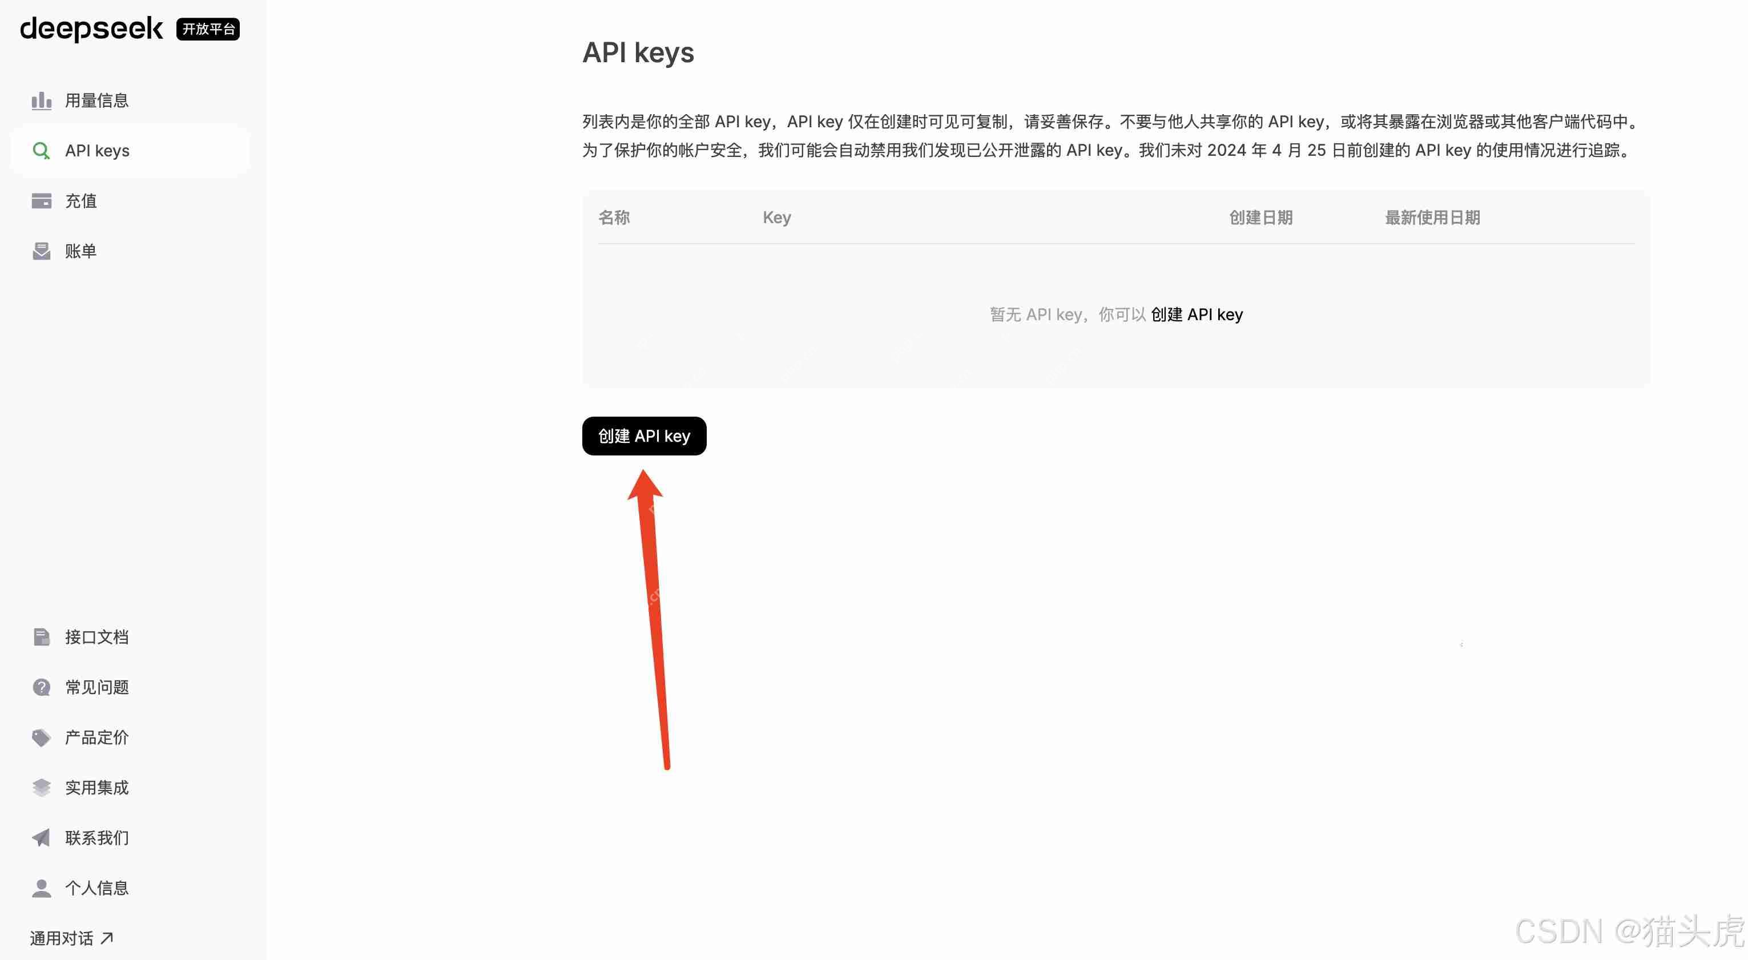Open the 用量信息 usage chart icon
The width and height of the screenshot is (1748, 960).
click(42, 100)
